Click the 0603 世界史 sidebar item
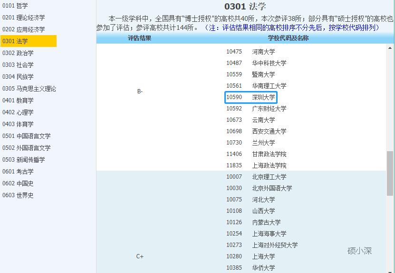This screenshot has height=273, width=395. pos(19,195)
